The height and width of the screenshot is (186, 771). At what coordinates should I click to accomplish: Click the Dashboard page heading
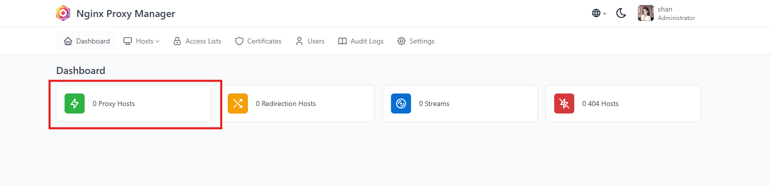point(81,70)
